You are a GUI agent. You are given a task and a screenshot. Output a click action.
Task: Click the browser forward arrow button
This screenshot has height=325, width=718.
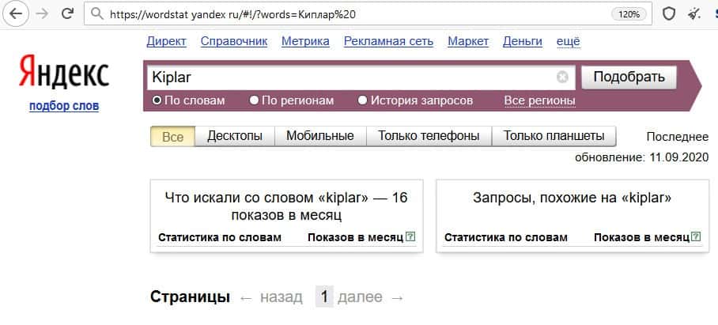coord(42,14)
